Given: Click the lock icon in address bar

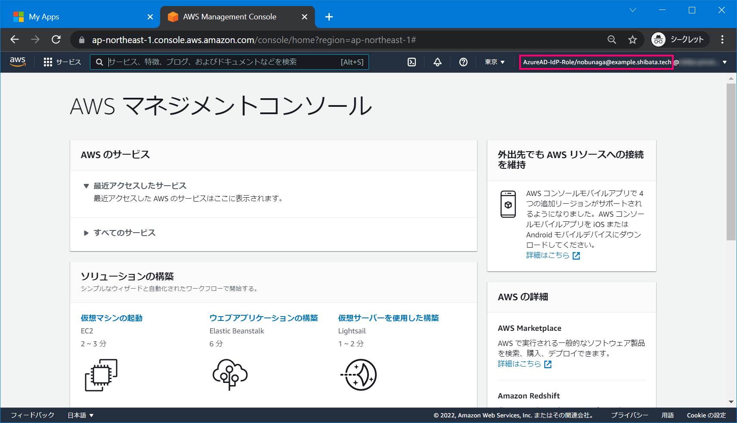Looking at the screenshot, I should 81,40.
